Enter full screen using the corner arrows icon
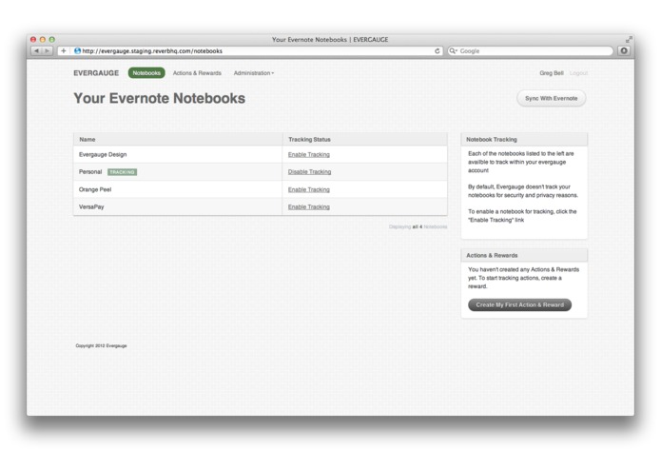 [629, 39]
